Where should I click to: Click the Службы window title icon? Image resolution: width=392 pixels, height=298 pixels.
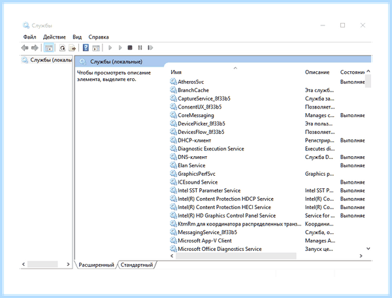point(26,25)
